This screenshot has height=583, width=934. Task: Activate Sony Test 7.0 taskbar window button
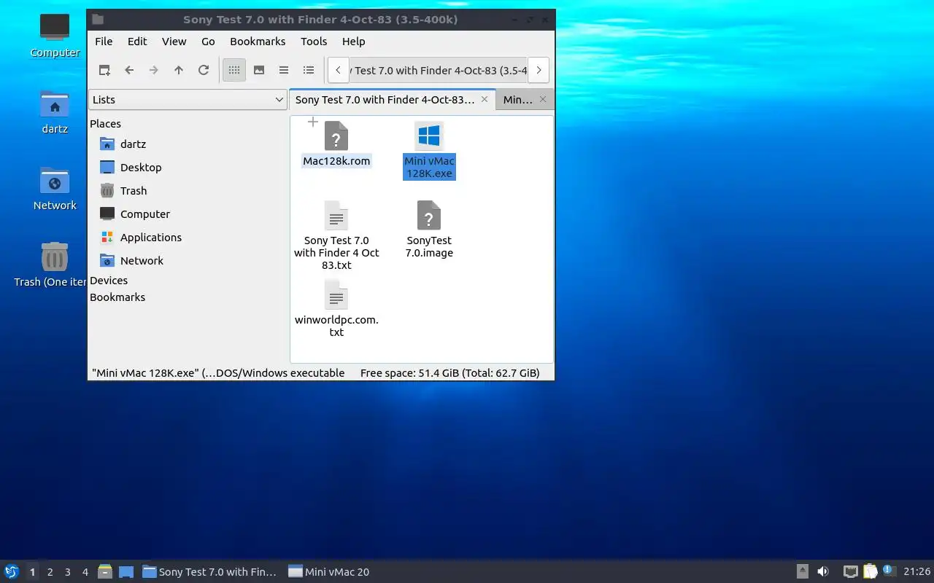pos(210,572)
